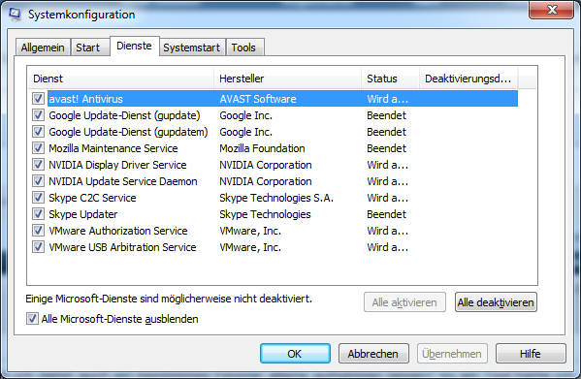581x379 pixels.
Task: Click the Abbrechen button
Action: [x=373, y=354]
